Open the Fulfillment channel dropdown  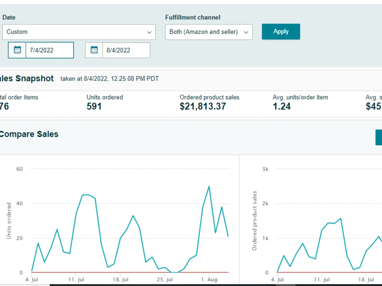(209, 32)
